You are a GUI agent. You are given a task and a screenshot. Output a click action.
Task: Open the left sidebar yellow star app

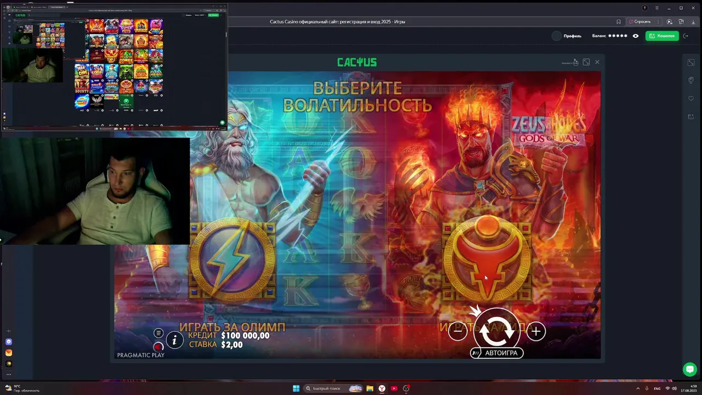[x=8, y=364]
